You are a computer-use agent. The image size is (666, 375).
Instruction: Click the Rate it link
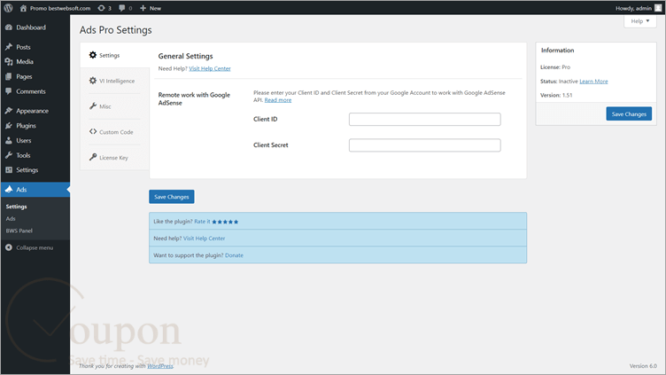[202, 222]
